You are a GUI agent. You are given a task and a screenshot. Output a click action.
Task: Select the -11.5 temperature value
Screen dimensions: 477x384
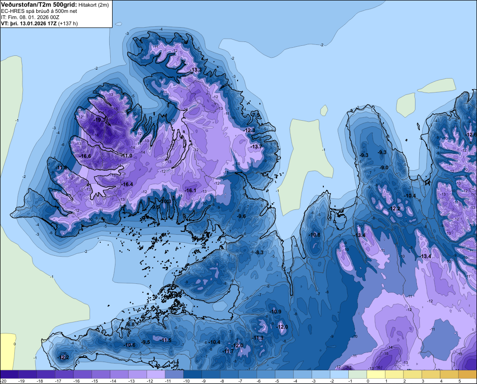tap(166, 341)
